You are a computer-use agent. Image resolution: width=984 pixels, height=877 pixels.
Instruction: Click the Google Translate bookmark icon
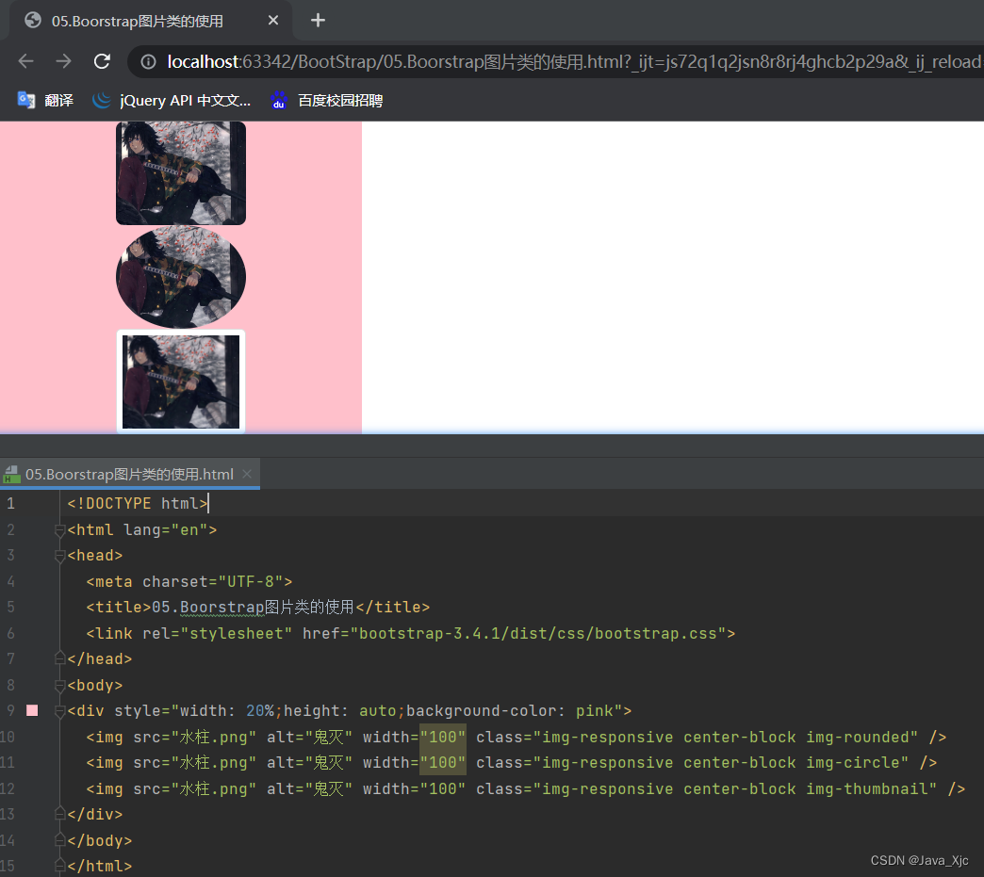[x=25, y=101]
